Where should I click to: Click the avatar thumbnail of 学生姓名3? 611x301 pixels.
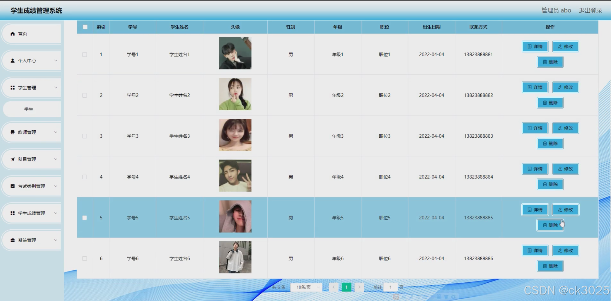tap(235, 135)
